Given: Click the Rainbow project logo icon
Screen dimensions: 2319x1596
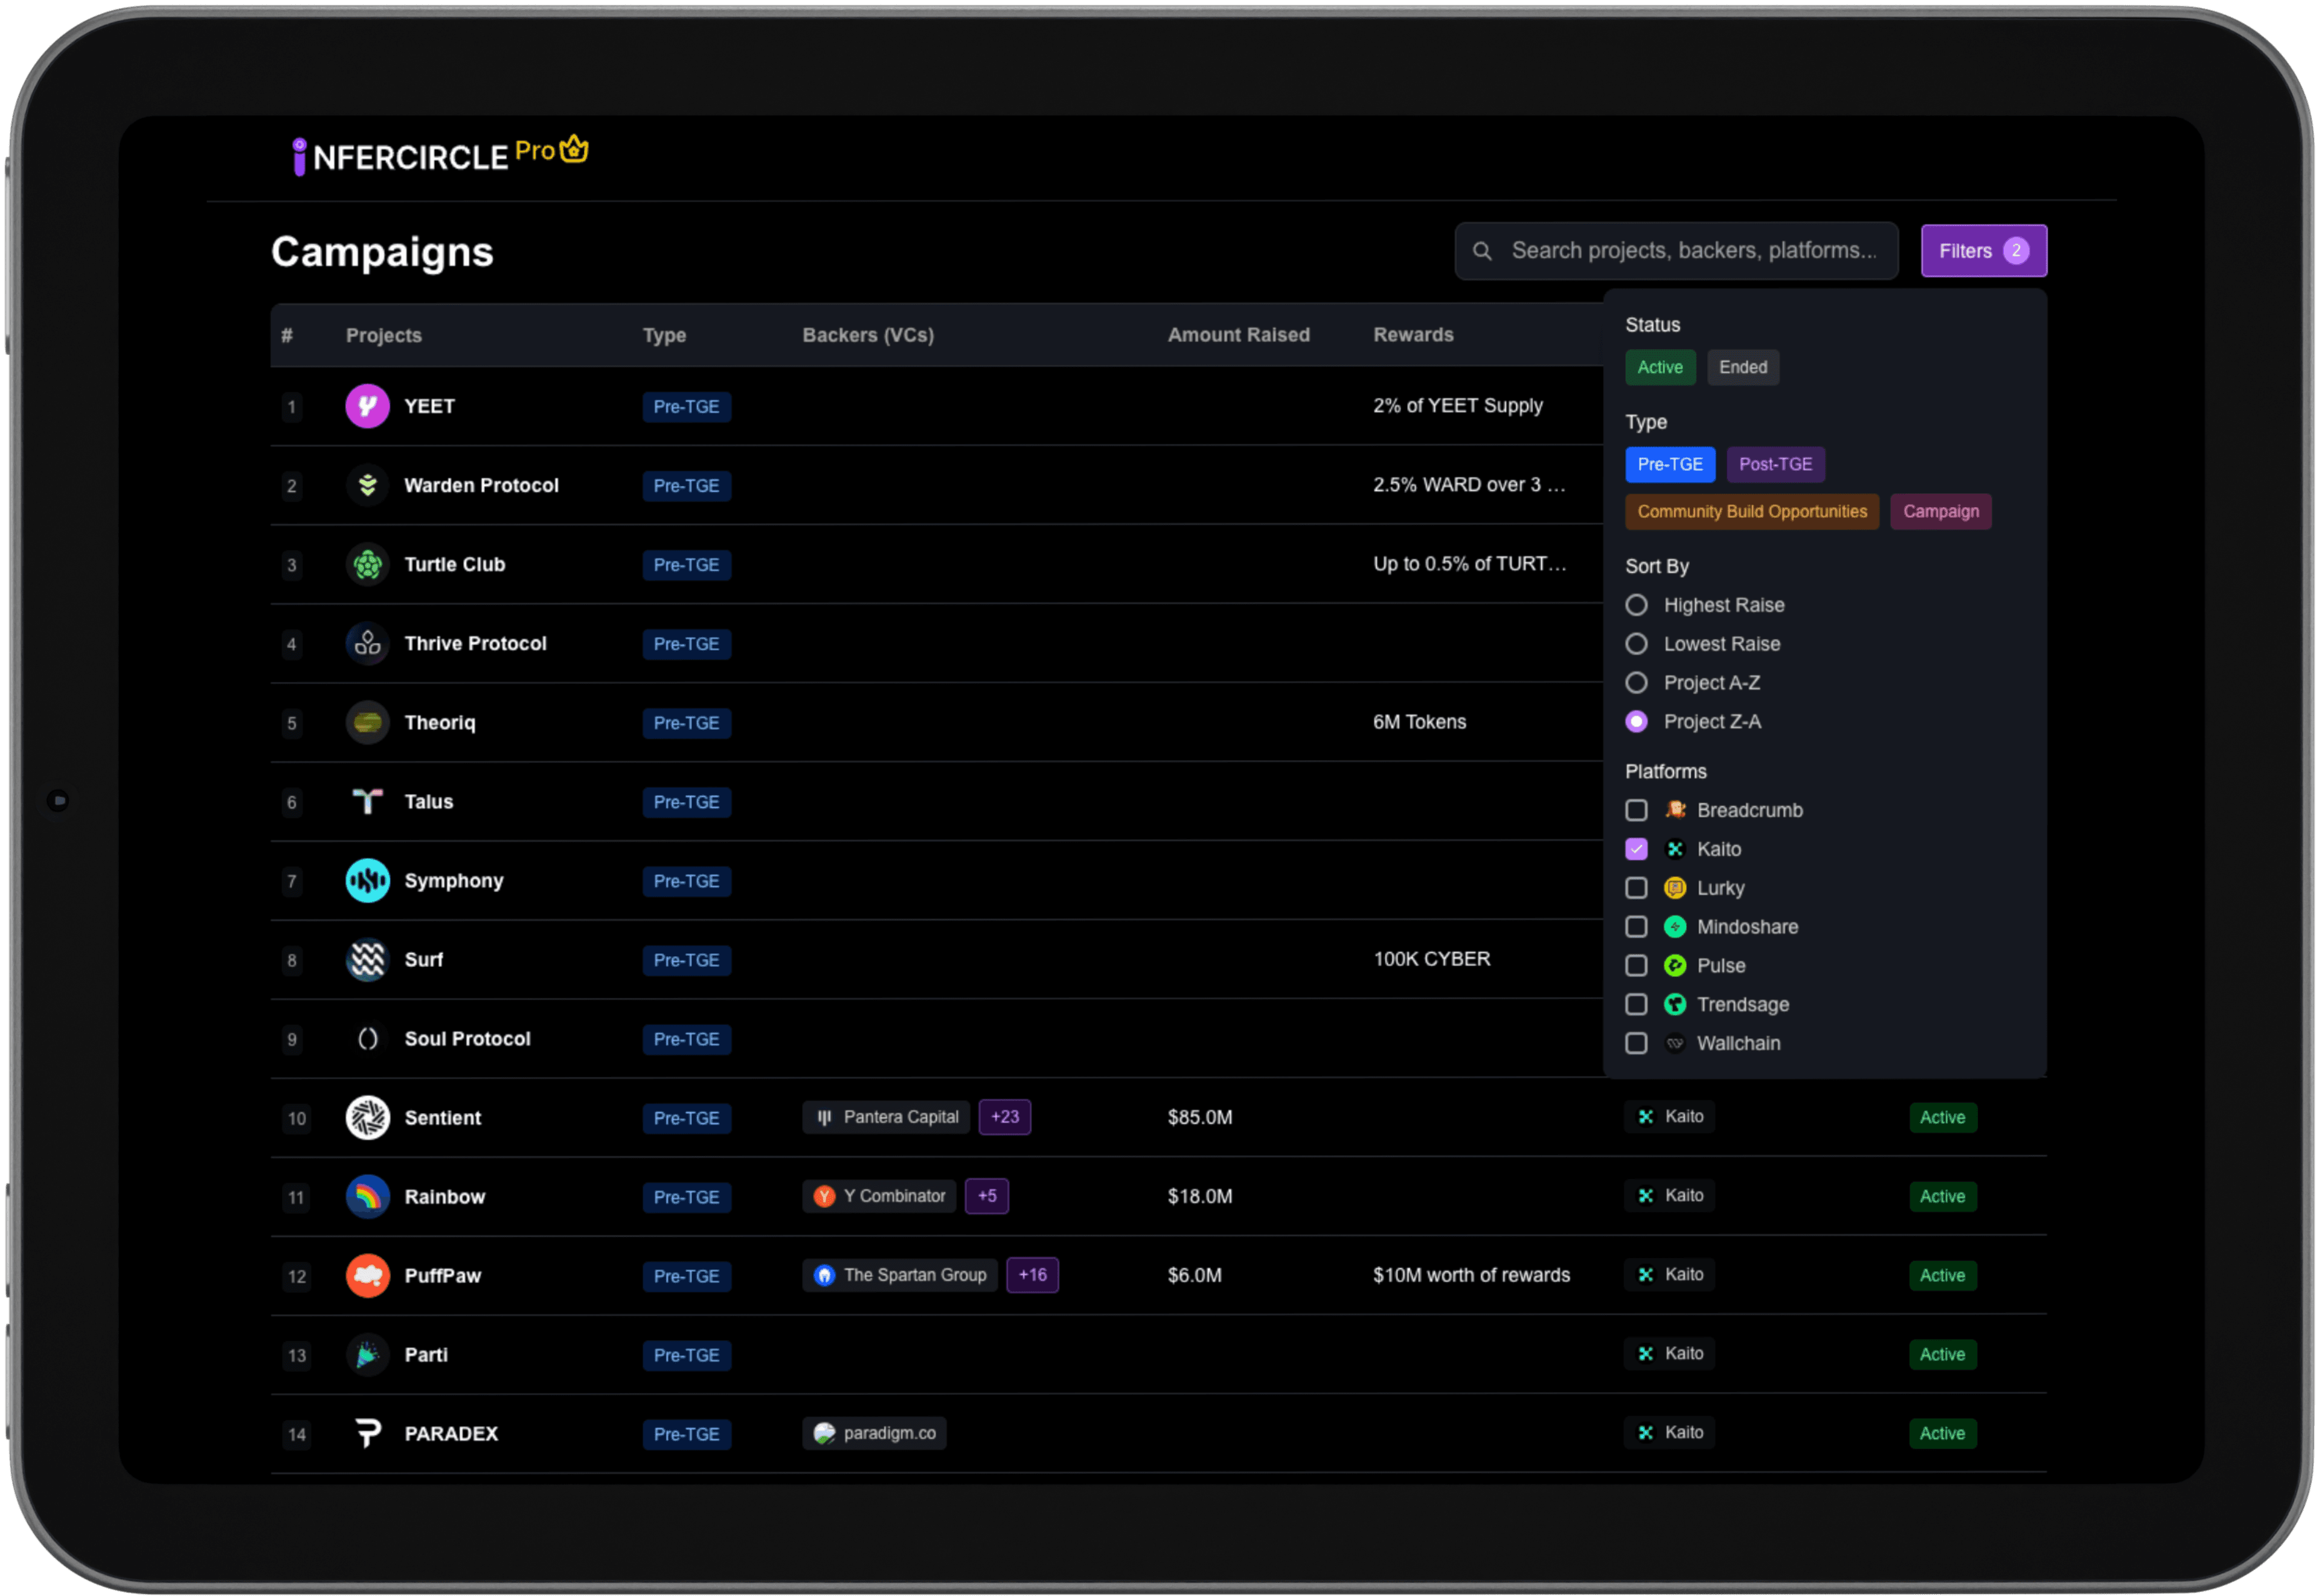Looking at the screenshot, I should click(x=367, y=1197).
